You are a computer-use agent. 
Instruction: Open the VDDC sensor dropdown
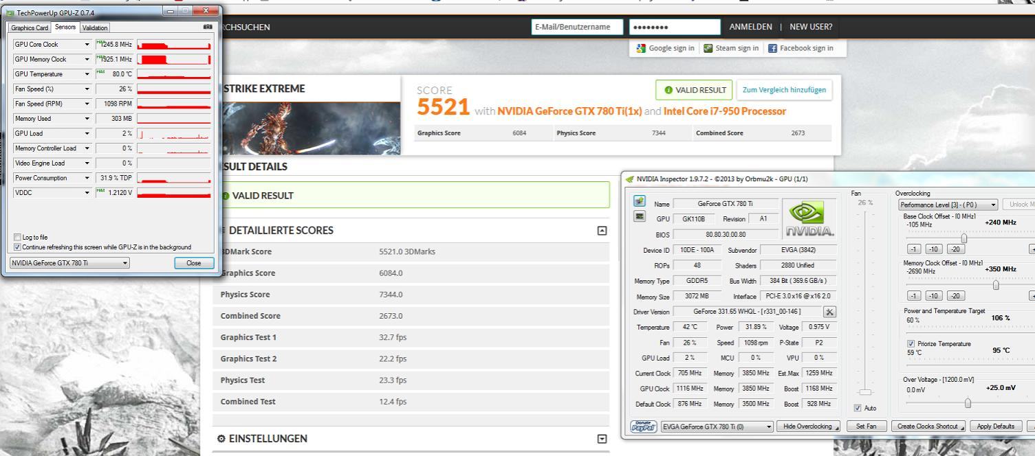tap(87, 192)
